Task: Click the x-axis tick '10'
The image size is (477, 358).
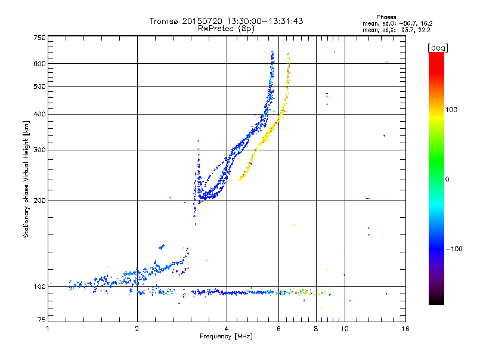Action: pyautogui.click(x=345, y=329)
